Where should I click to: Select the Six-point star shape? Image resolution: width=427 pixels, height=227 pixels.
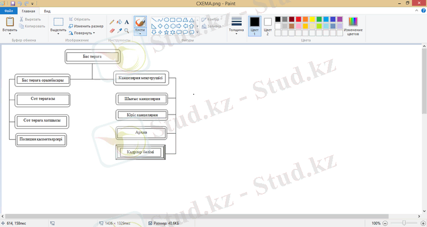click(172, 33)
